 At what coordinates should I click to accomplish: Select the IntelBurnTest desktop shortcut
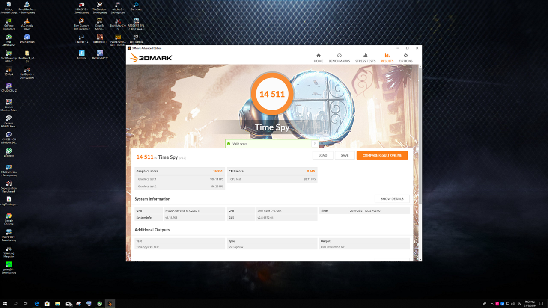[x=9, y=170]
